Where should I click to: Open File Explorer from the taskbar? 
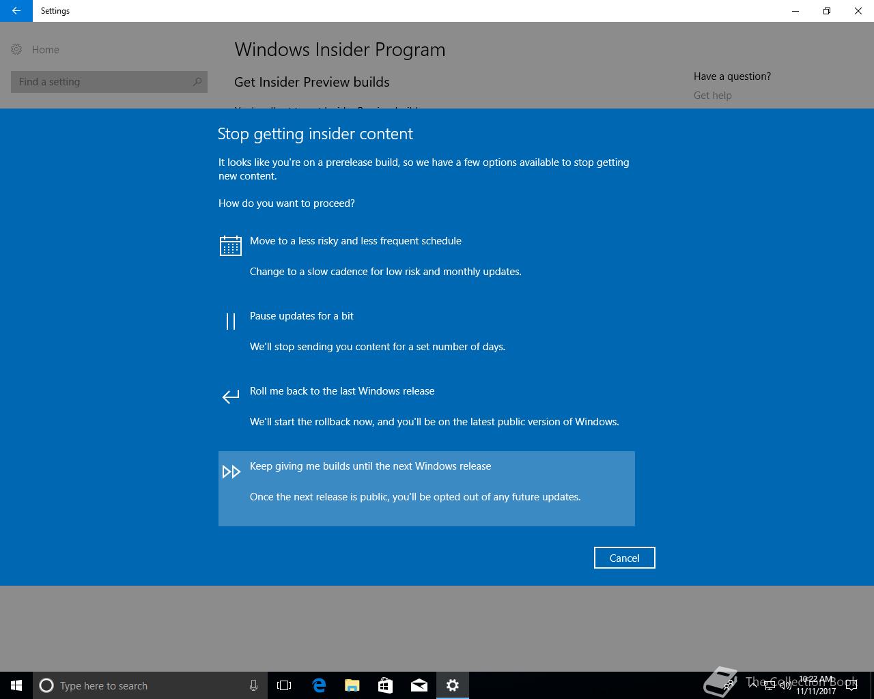[x=352, y=685]
